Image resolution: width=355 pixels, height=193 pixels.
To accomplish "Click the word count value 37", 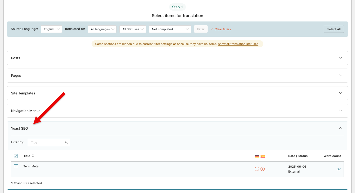I will coord(339,169).
